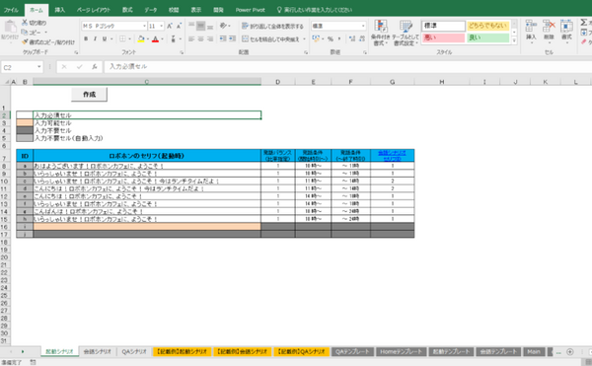Viewport: 592px width, 366px height.
Task: Click the AutoSum sigma icon
Action: (584, 23)
